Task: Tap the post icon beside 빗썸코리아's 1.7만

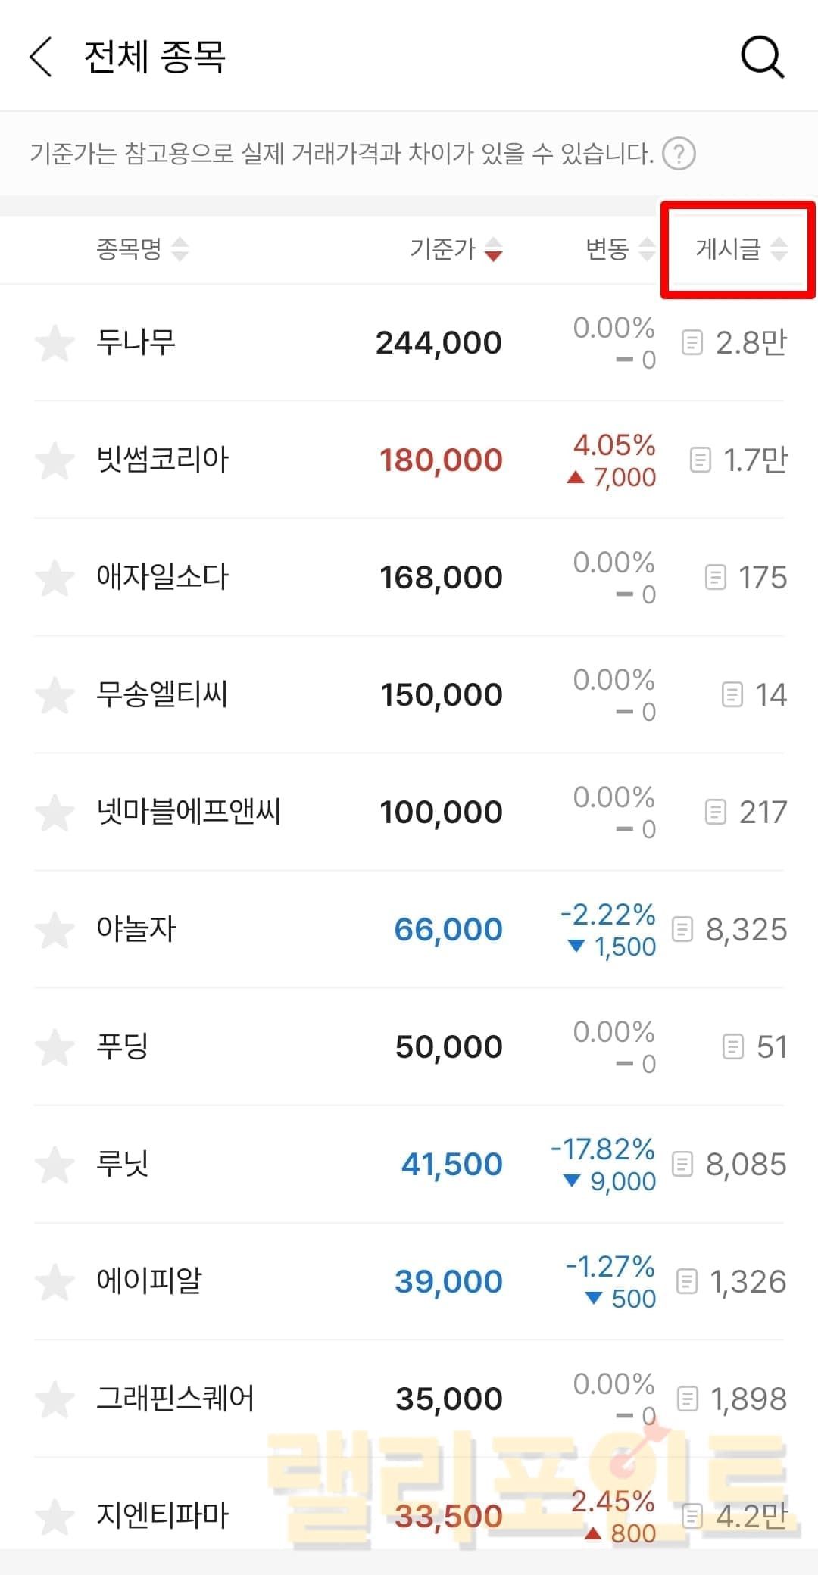Action: 701,460
